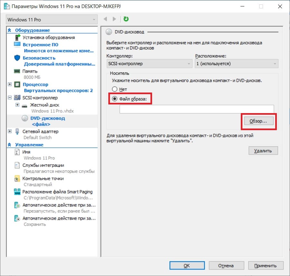Image resolution: width=290 pixels, height=276 pixels.
Task: Click the automatic stop action icon above Сохранить
Action: pos(17,218)
